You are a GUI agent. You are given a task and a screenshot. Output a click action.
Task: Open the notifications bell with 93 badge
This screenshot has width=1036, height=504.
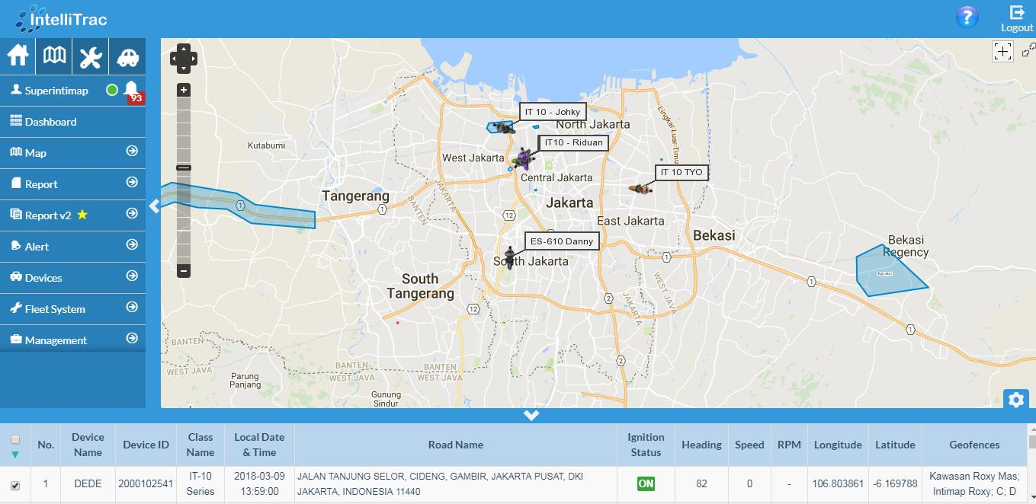click(132, 91)
